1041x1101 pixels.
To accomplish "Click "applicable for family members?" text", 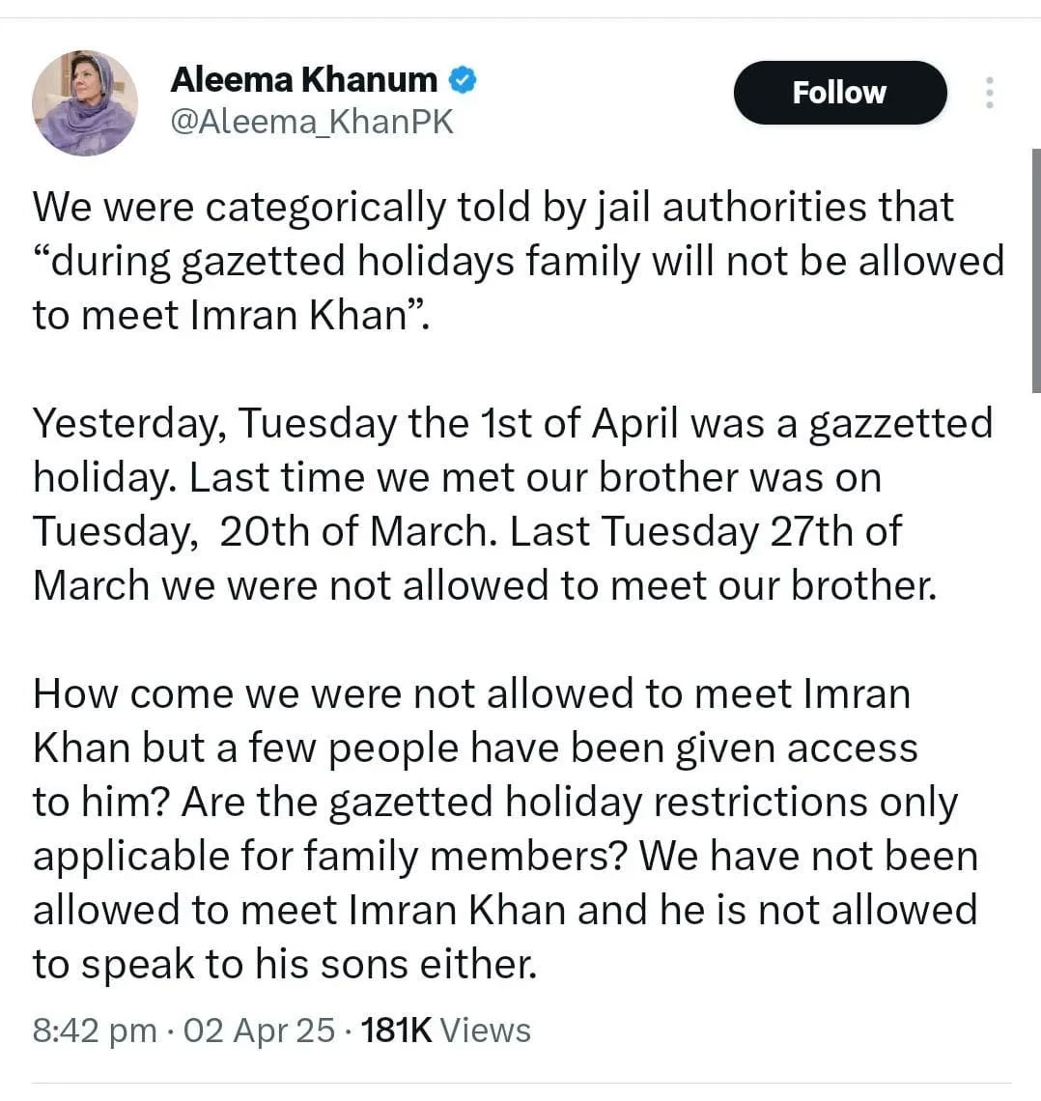I will click(x=328, y=856).
